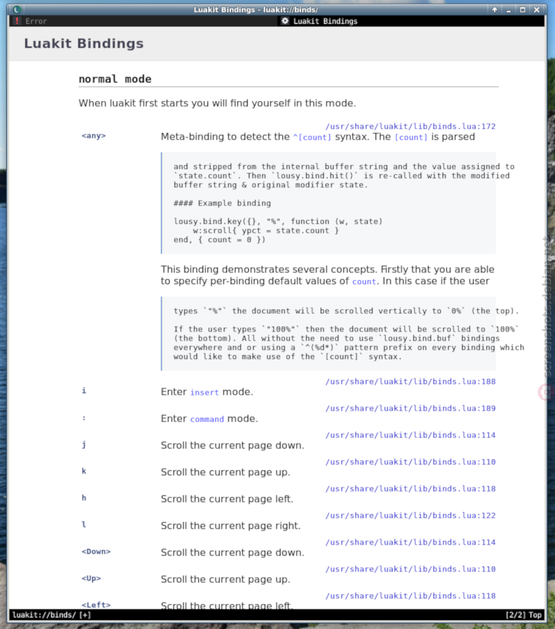Viewport: 555px width, 629px height.
Task: Open the binds.lua:189 source link
Action: (411, 408)
